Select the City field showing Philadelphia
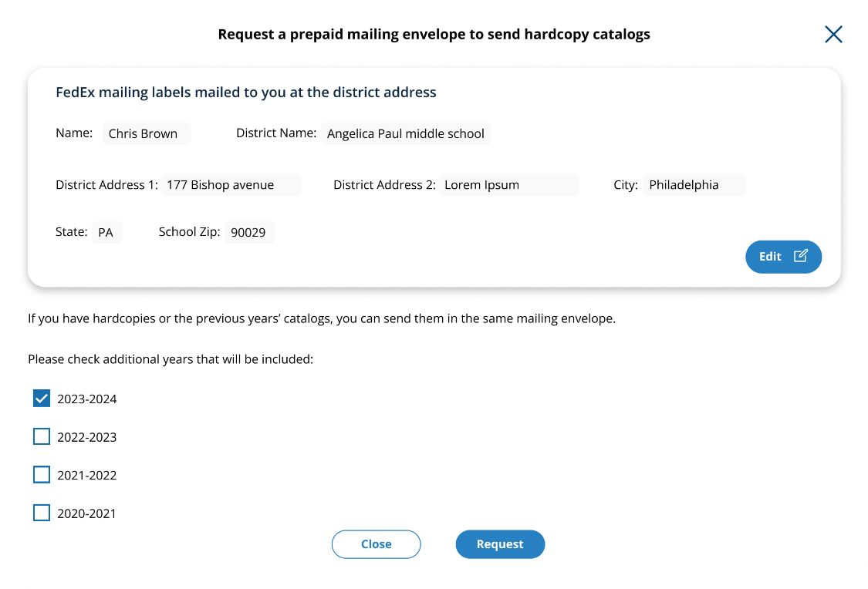The image size is (868, 589). click(x=694, y=185)
